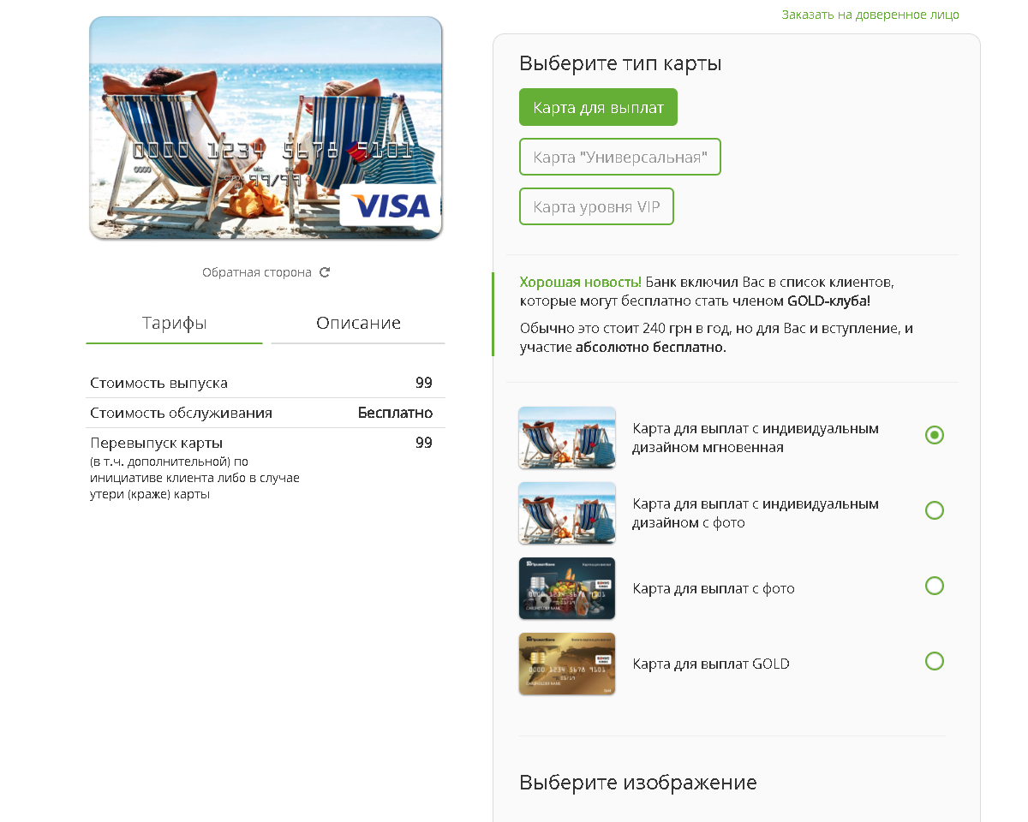Click the large beach card preview image
The image size is (1028, 822).
[x=266, y=128]
